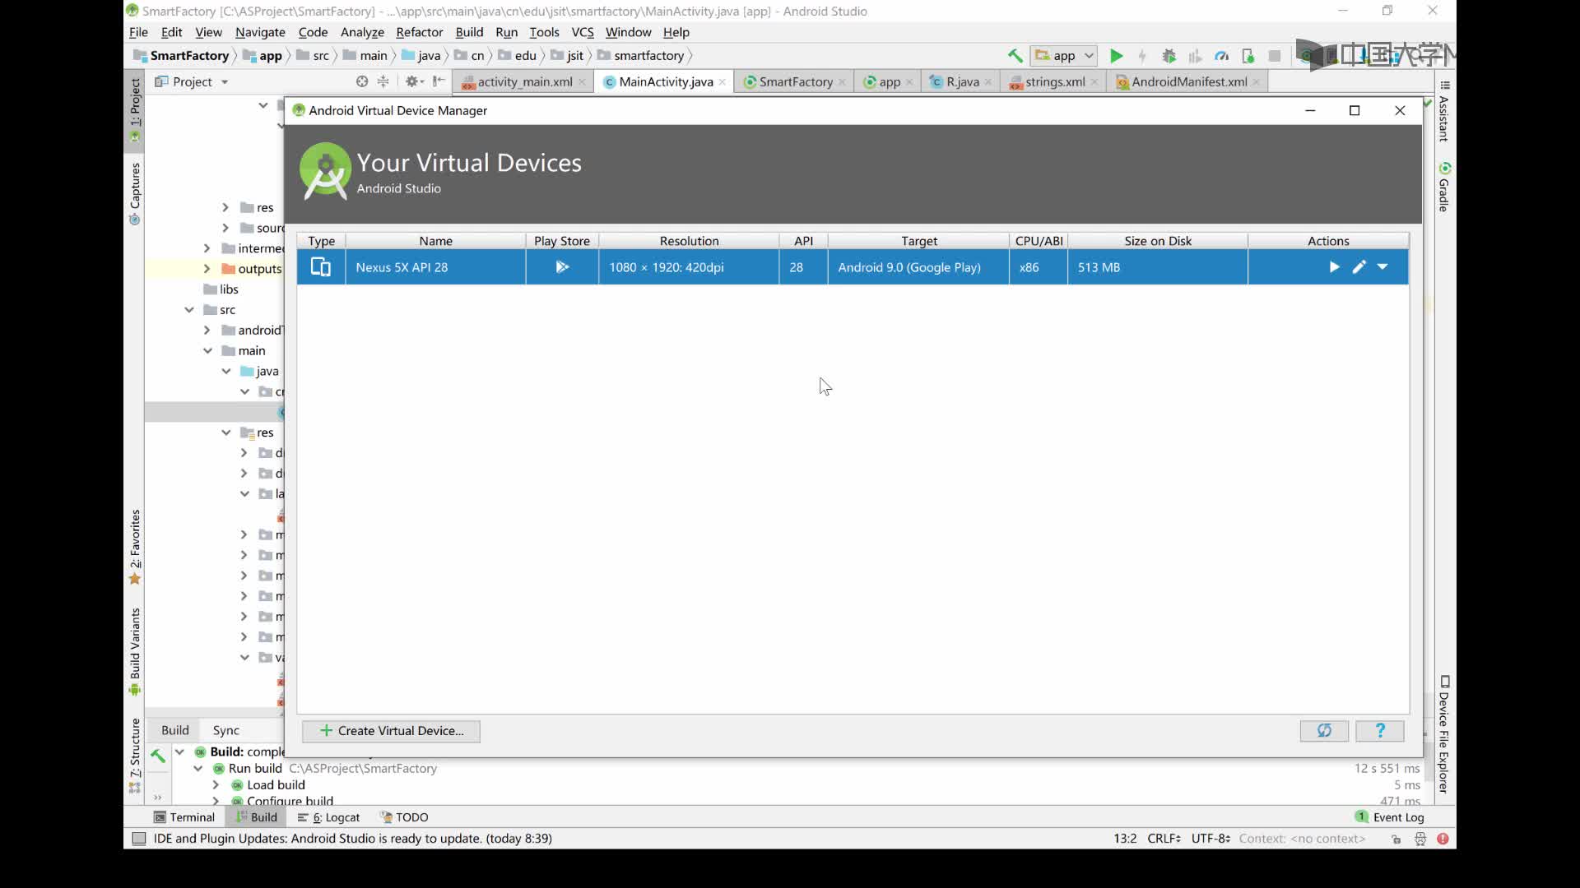1580x888 pixels.
Task: Attach debugger to Android process icon
Action: click(x=1248, y=56)
